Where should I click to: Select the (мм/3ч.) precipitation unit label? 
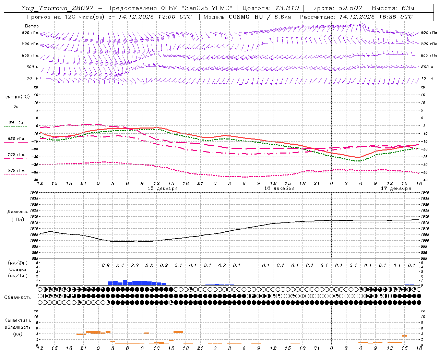[17, 263]
